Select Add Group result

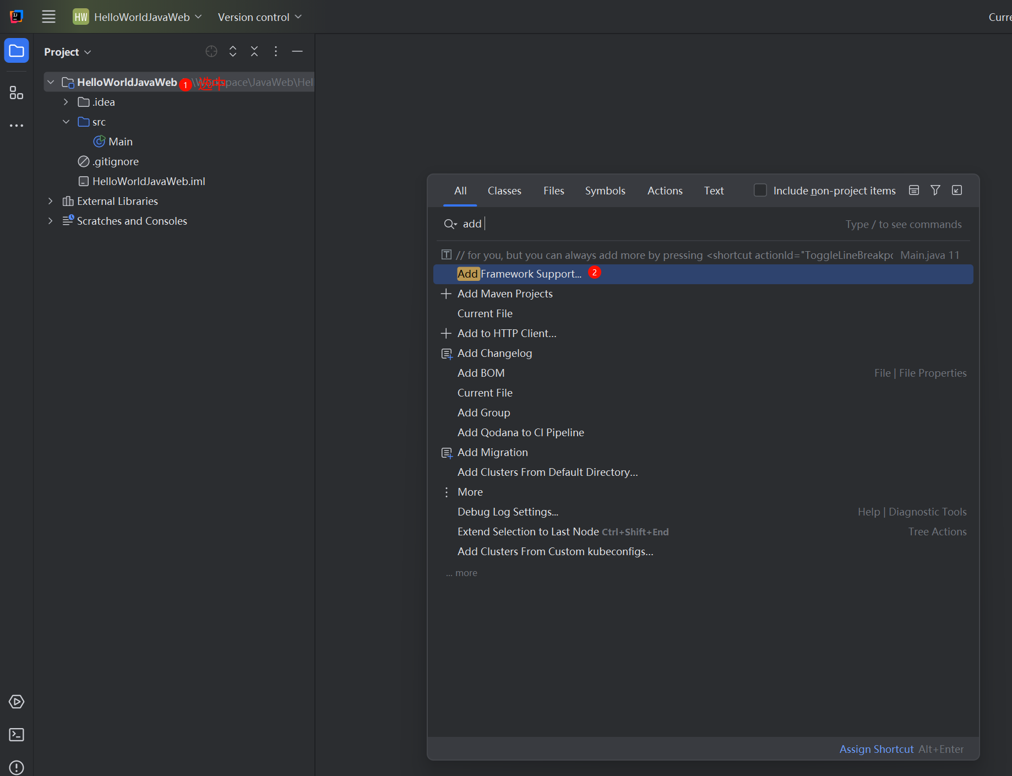pyautogui.click(x=703, y=413)
